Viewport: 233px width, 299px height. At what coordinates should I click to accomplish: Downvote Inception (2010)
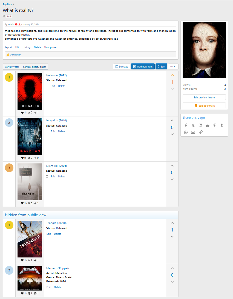(x=172, y=134)
